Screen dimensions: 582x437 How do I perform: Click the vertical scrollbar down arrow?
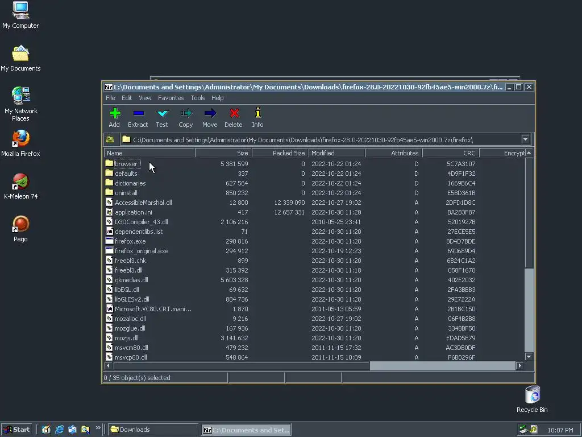point(529,357)
